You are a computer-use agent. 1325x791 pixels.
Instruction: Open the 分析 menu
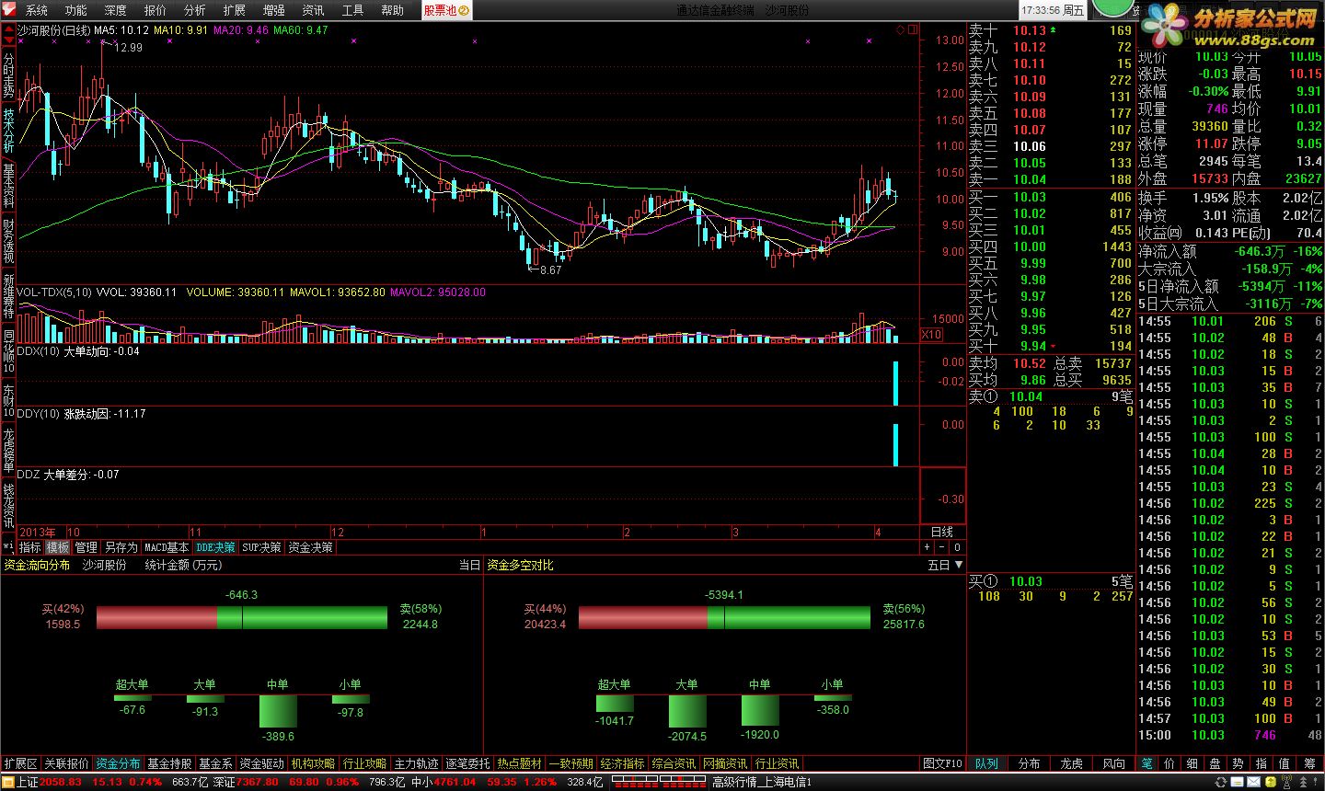(x=194, y=10)
